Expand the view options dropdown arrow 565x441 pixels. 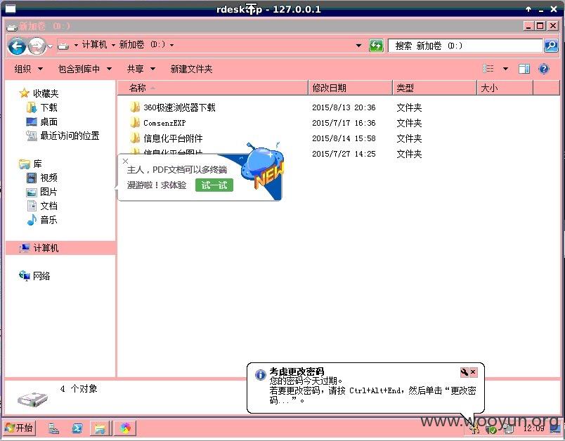(x=505, y=68)
